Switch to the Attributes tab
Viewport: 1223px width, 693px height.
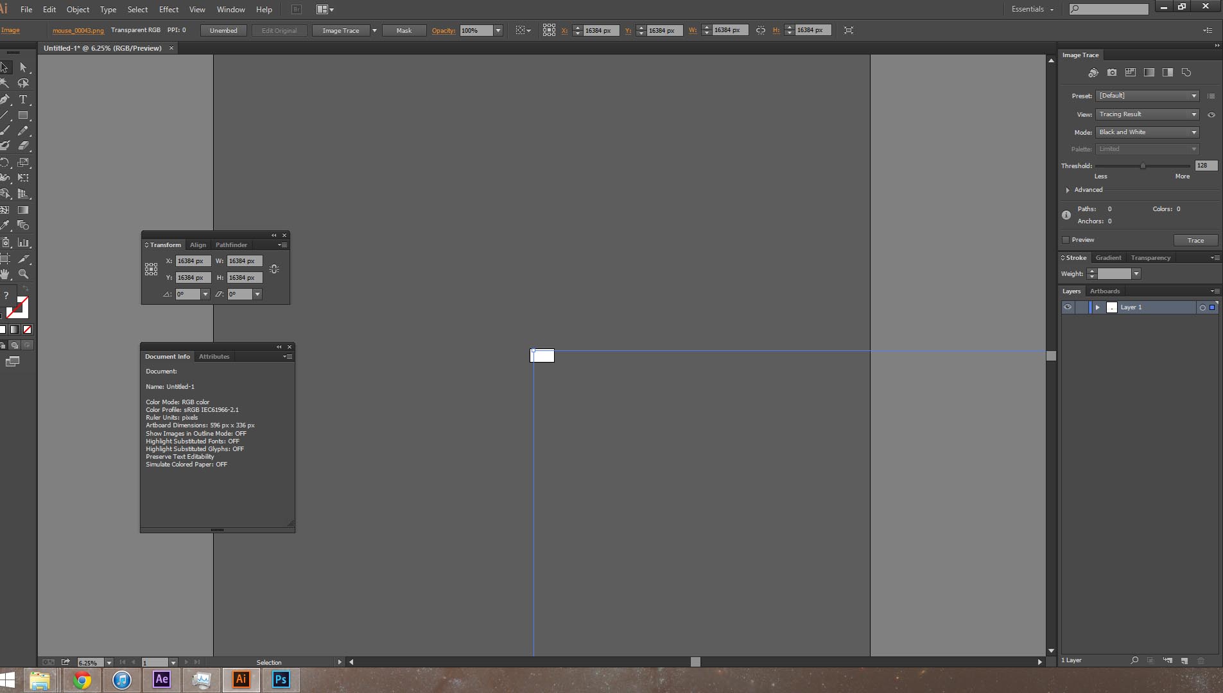click(214, 357)
